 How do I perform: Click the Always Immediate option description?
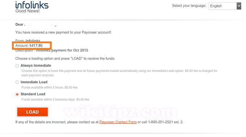119,73
